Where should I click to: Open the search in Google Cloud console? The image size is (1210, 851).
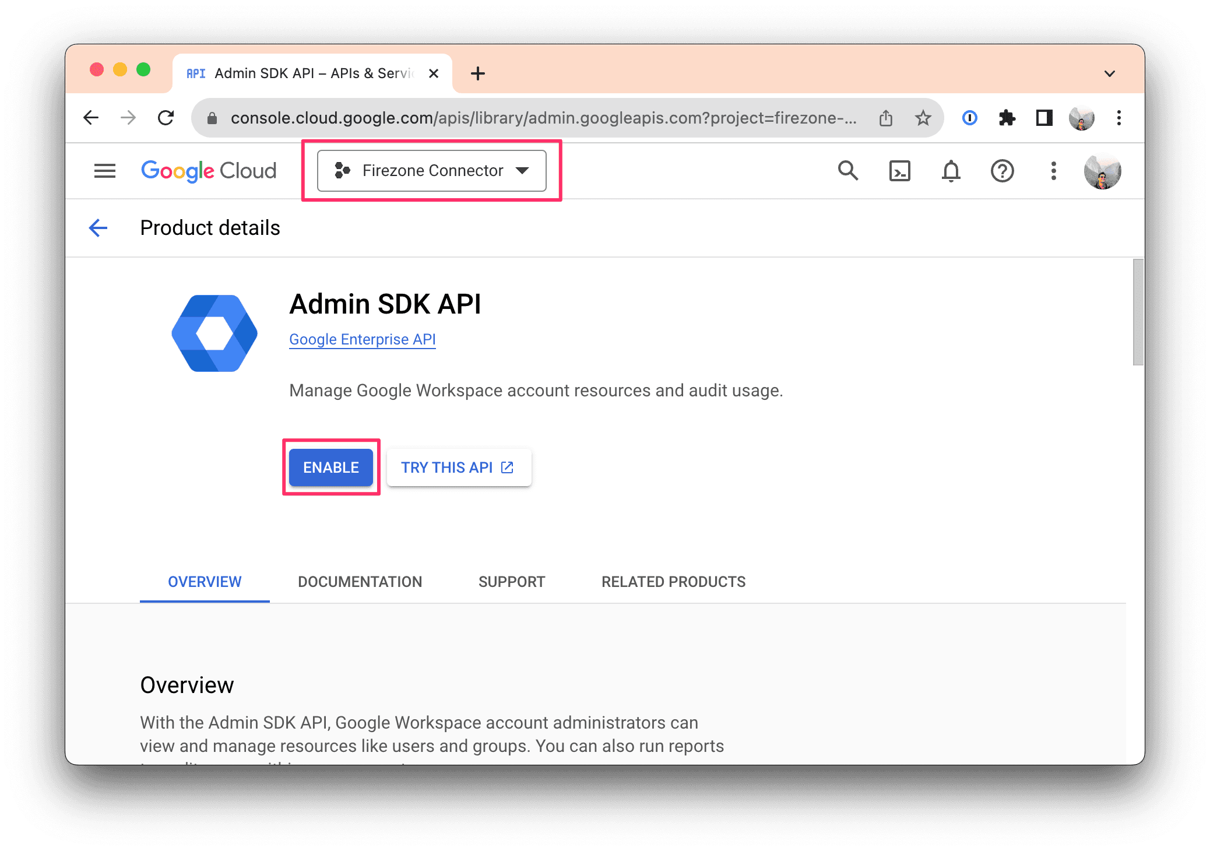click(848, 171)
